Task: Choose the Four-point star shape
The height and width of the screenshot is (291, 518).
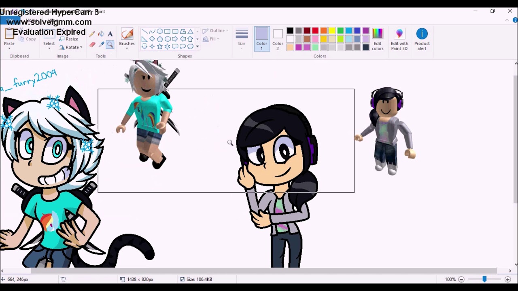Action: (152, 46)
